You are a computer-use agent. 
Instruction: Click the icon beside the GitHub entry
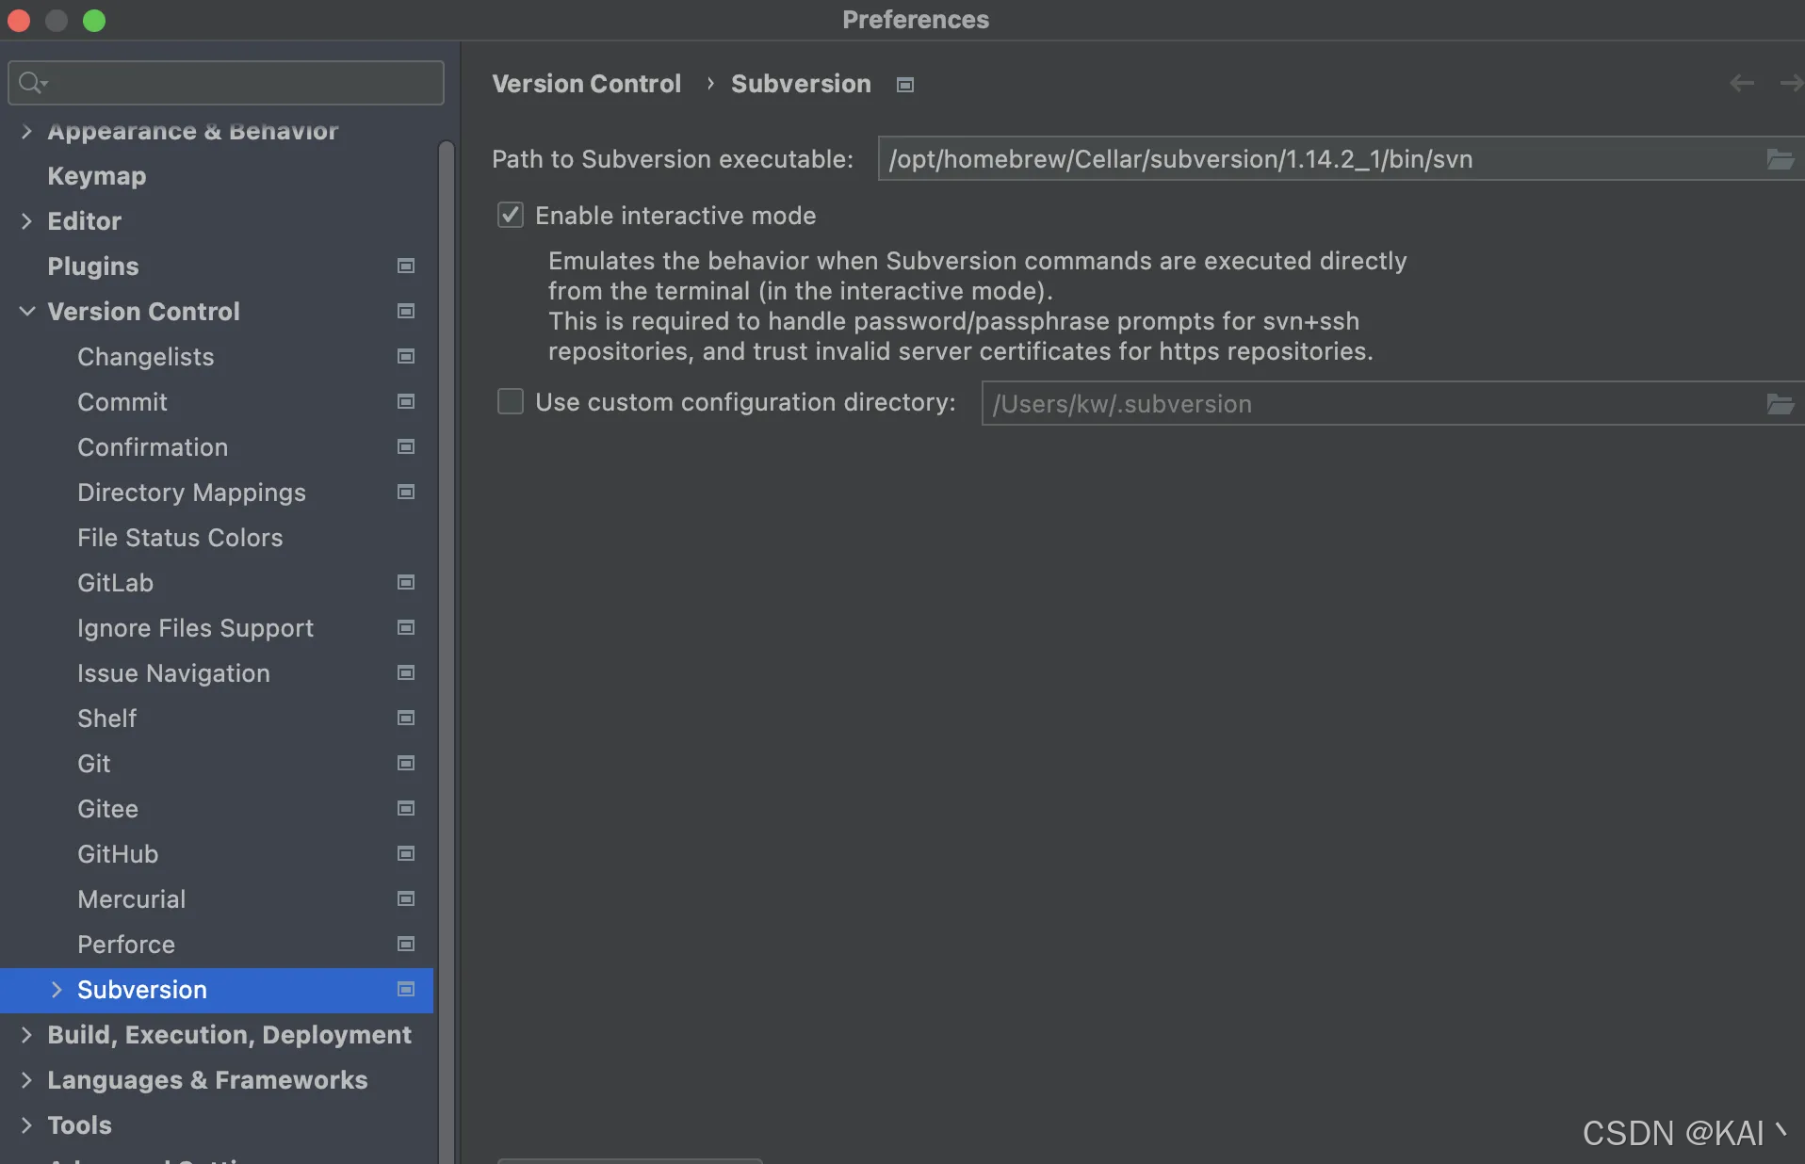[x=405, y=854]
